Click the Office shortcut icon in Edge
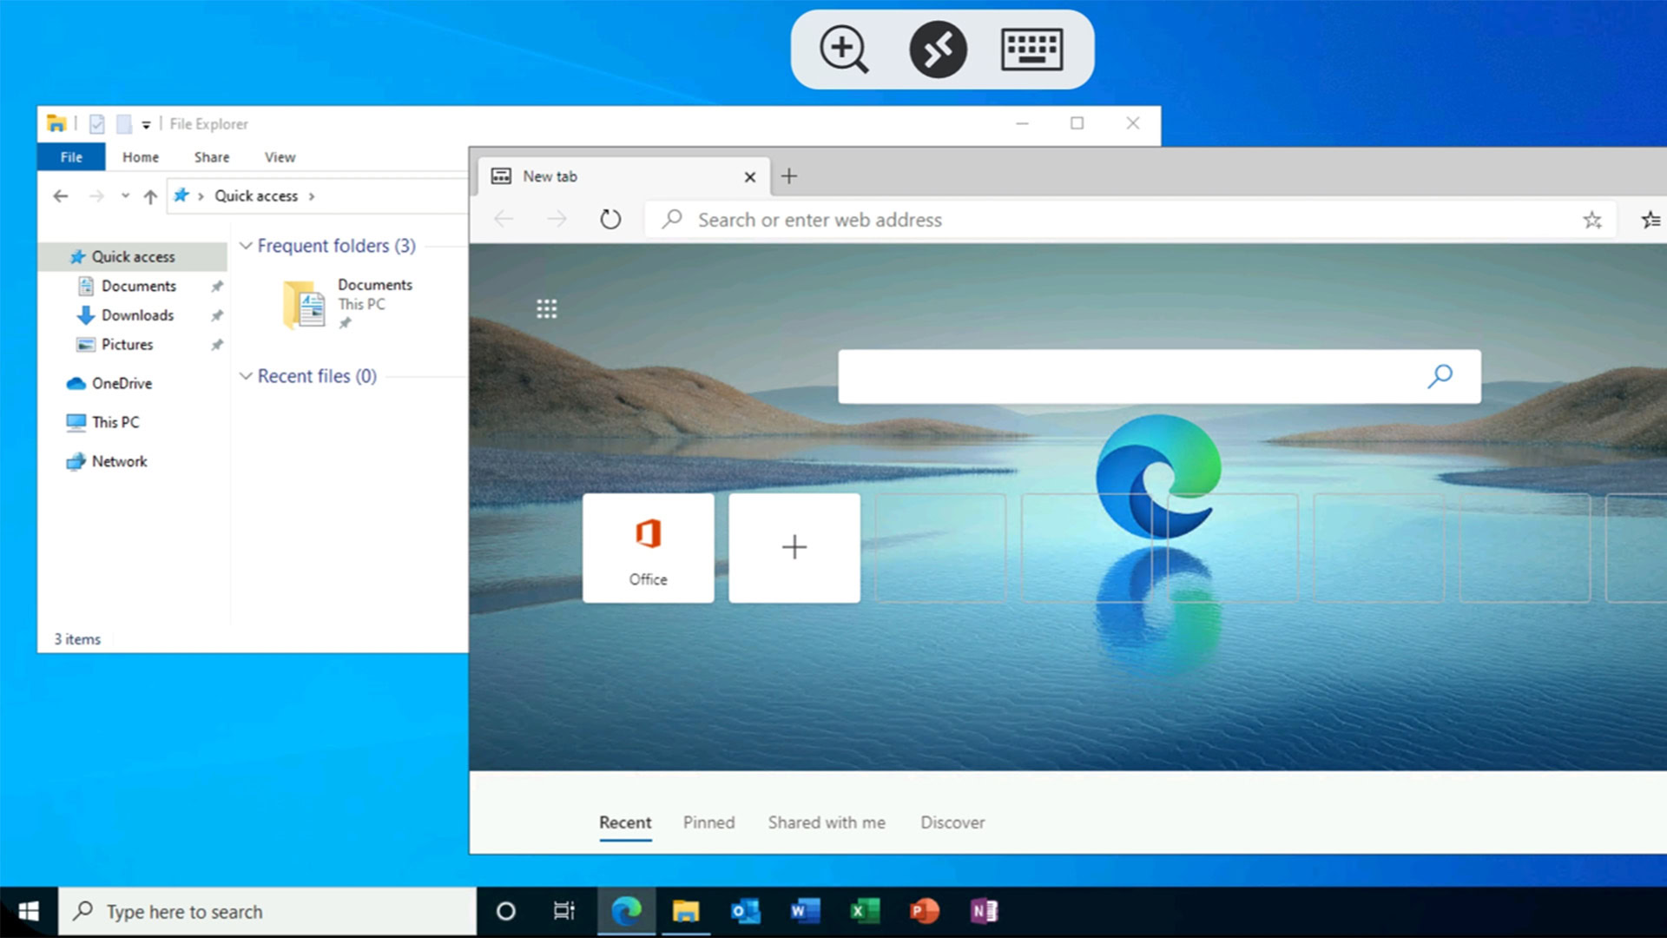Screen dimensions: 1667x938 (647, 547)
